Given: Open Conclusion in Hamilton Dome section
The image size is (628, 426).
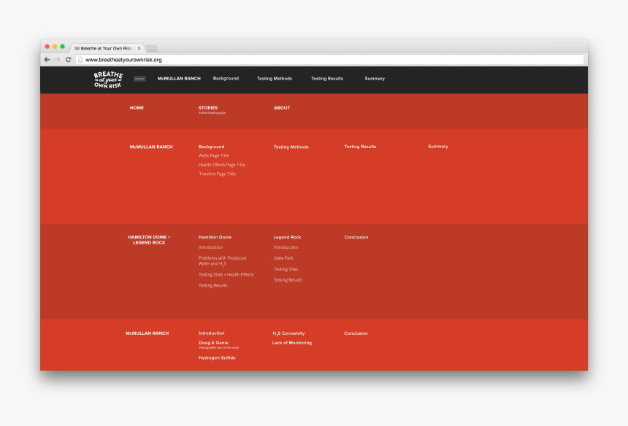Looking at the screenshot, I should click(x=356, y=237).
